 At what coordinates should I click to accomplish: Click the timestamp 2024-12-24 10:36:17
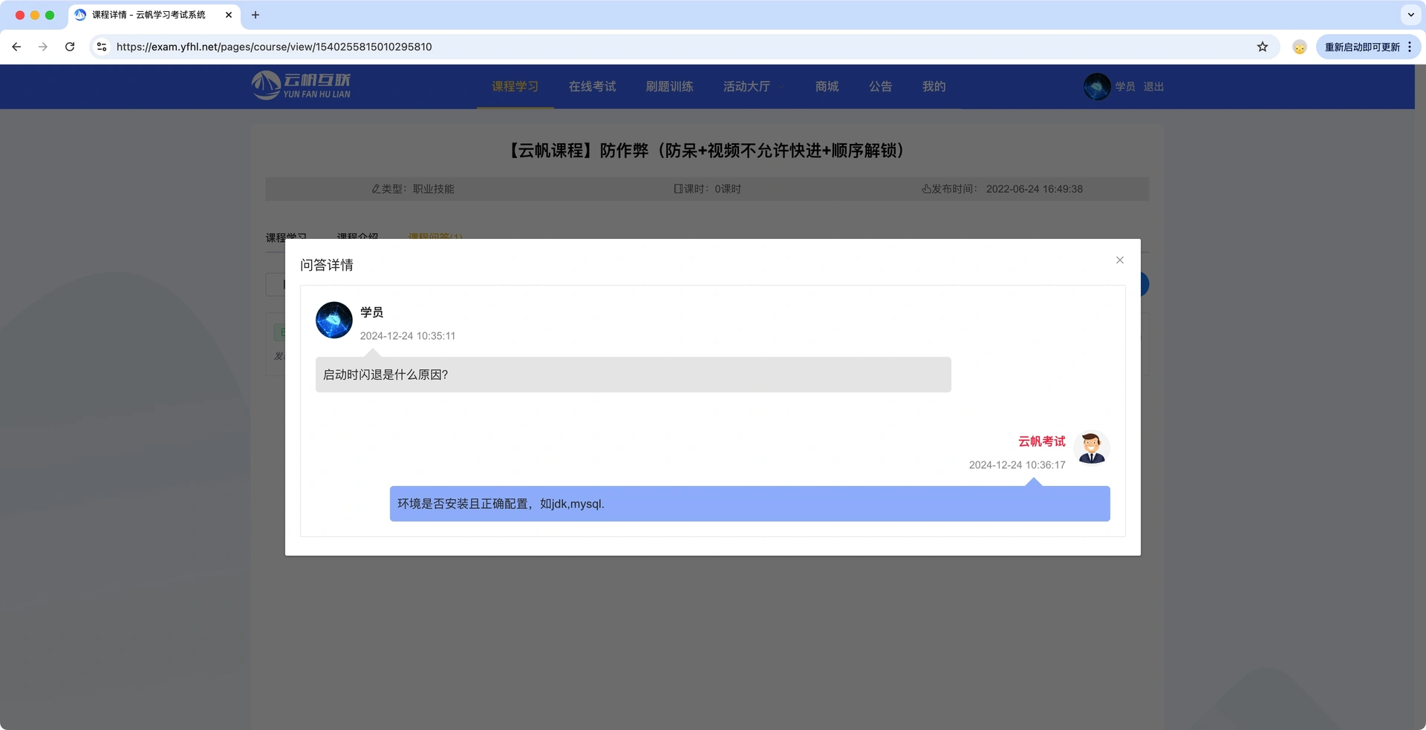[1017, 465]
